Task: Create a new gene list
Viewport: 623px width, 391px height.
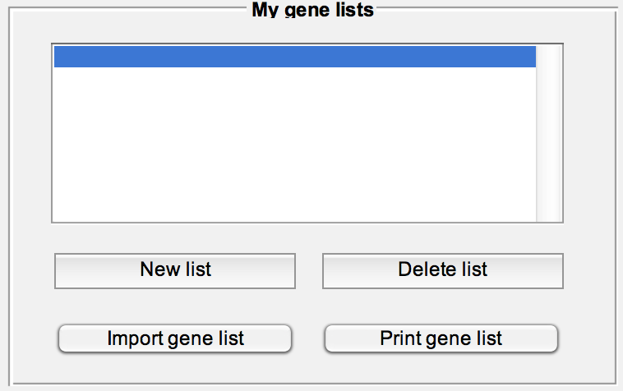Action: tap(175, 270)
